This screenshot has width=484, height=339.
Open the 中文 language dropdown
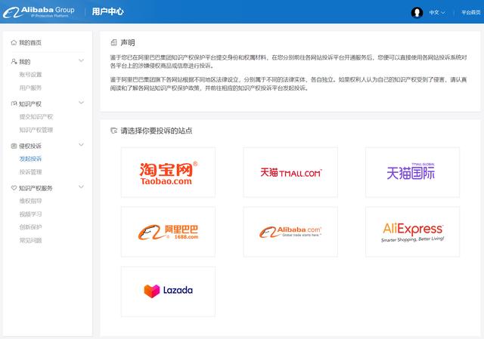click(437, 13)
